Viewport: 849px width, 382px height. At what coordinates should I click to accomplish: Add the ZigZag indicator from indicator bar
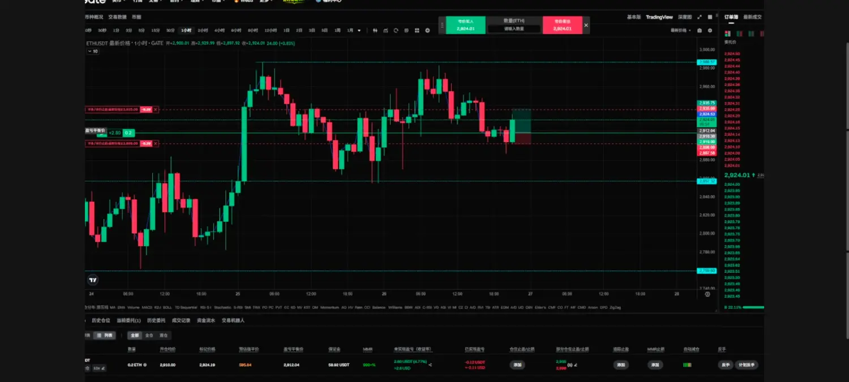[615, 307]
